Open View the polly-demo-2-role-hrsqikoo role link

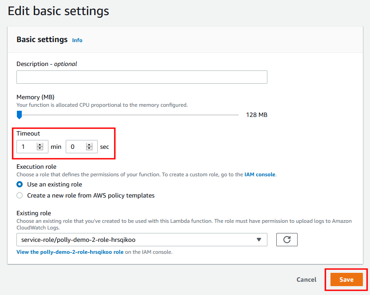70,252
